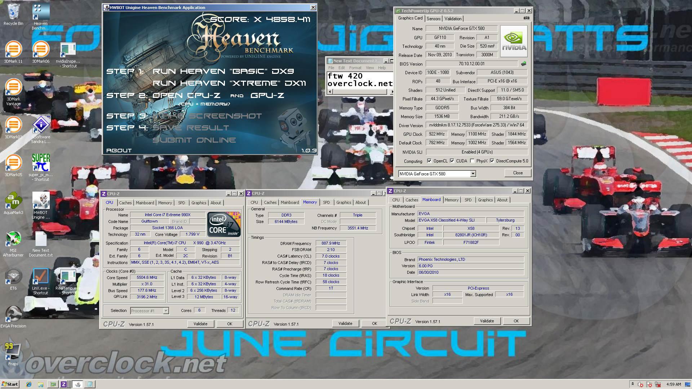Open the Format menu in Notepad
This screenshot has width=692, height=389.
point(355,68)
